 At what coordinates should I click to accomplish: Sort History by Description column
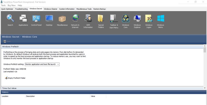tap(57, 96)
